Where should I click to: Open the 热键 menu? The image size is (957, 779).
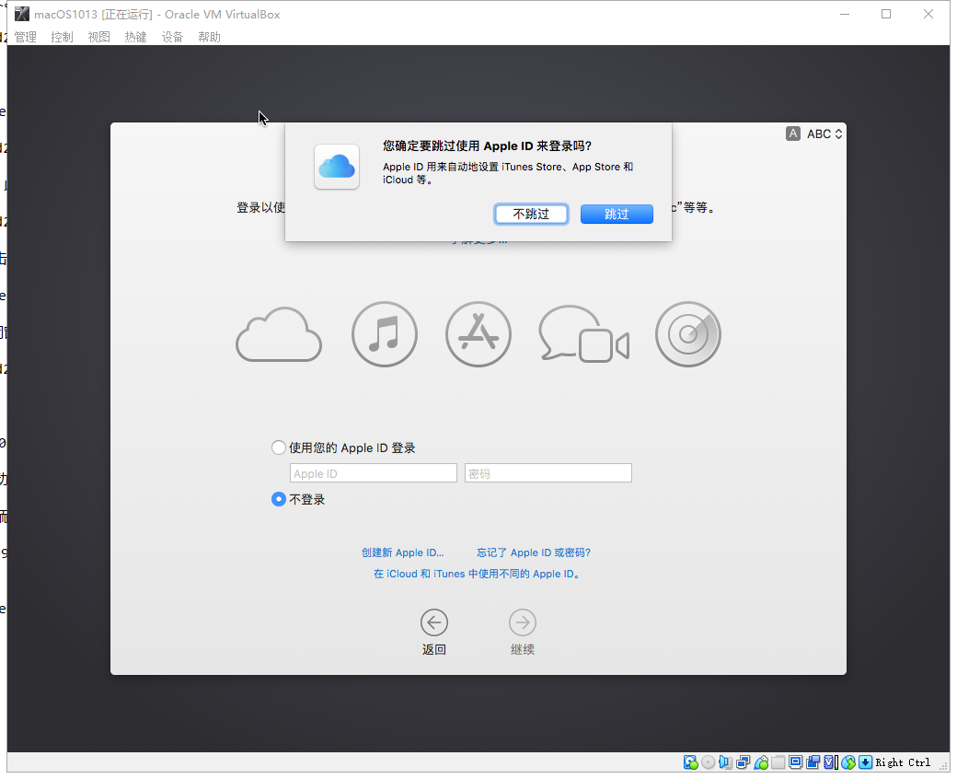[135, 37]
